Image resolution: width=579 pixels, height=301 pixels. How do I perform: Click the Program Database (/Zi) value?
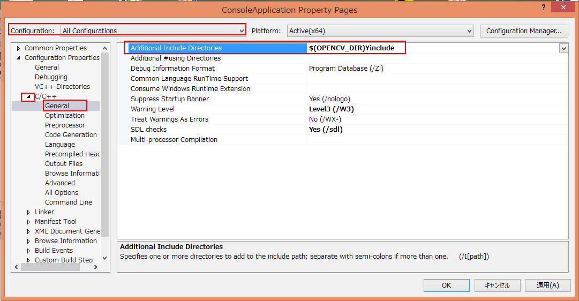point(346,69)
